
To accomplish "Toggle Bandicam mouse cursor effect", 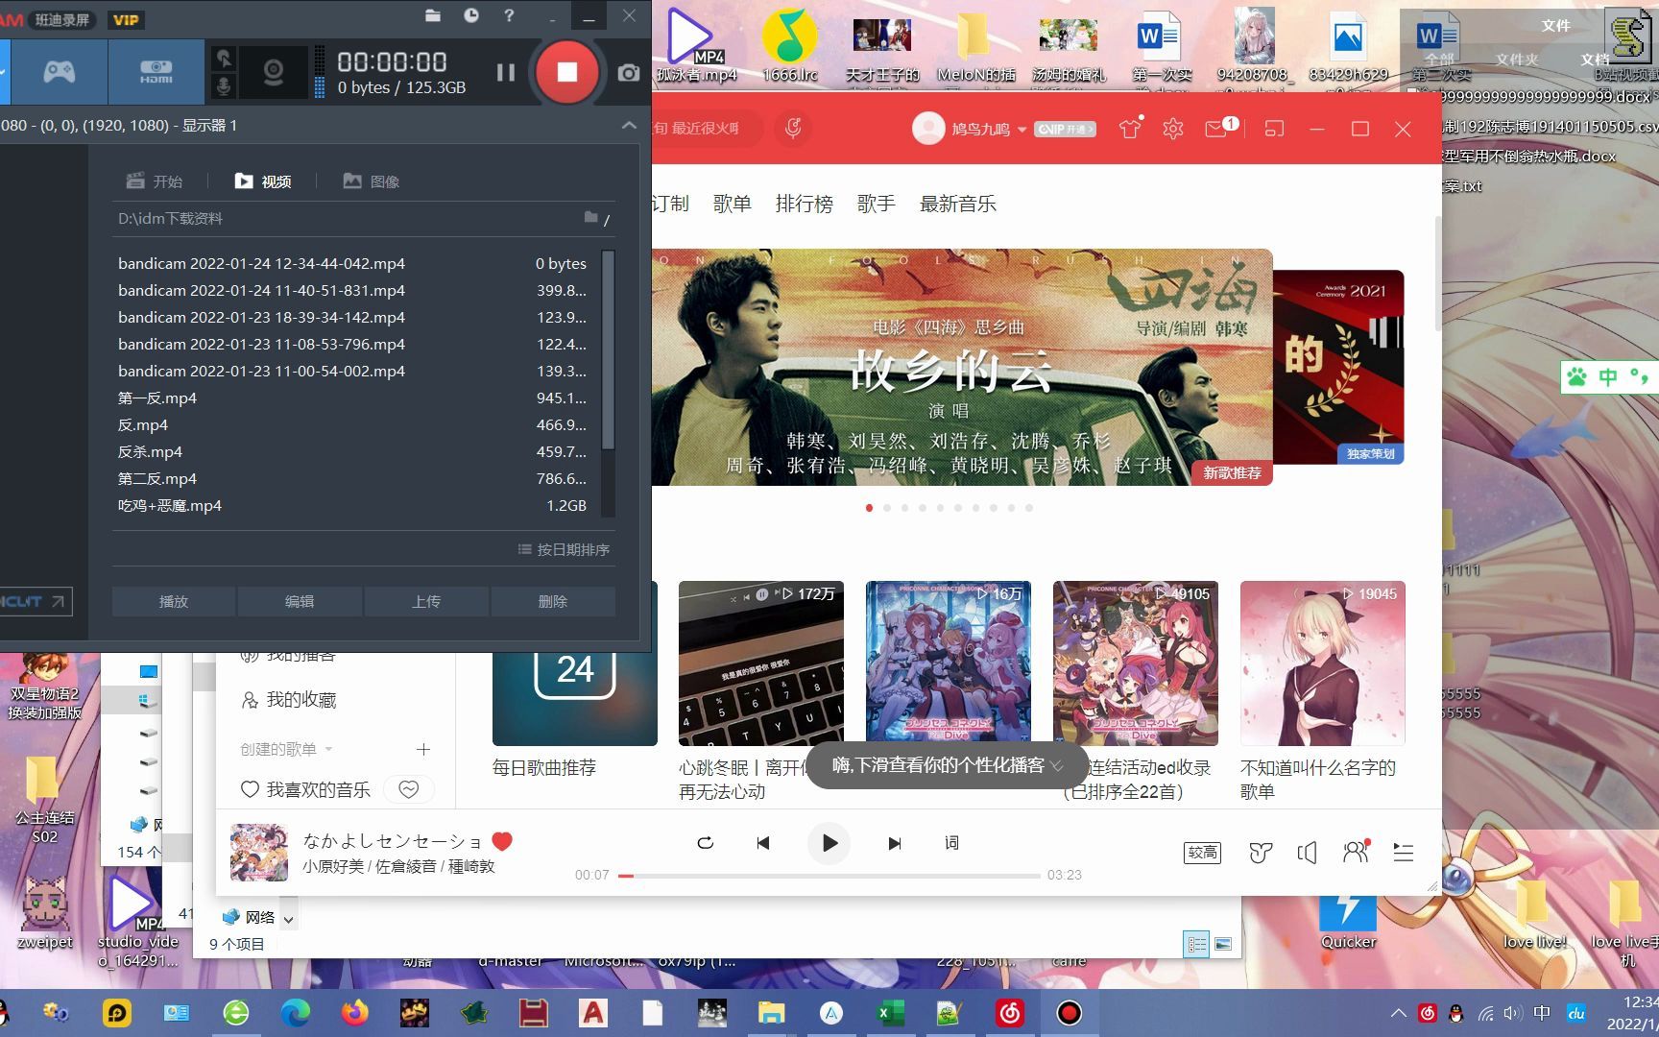I will pyautogui.click(x=223, y=58).
